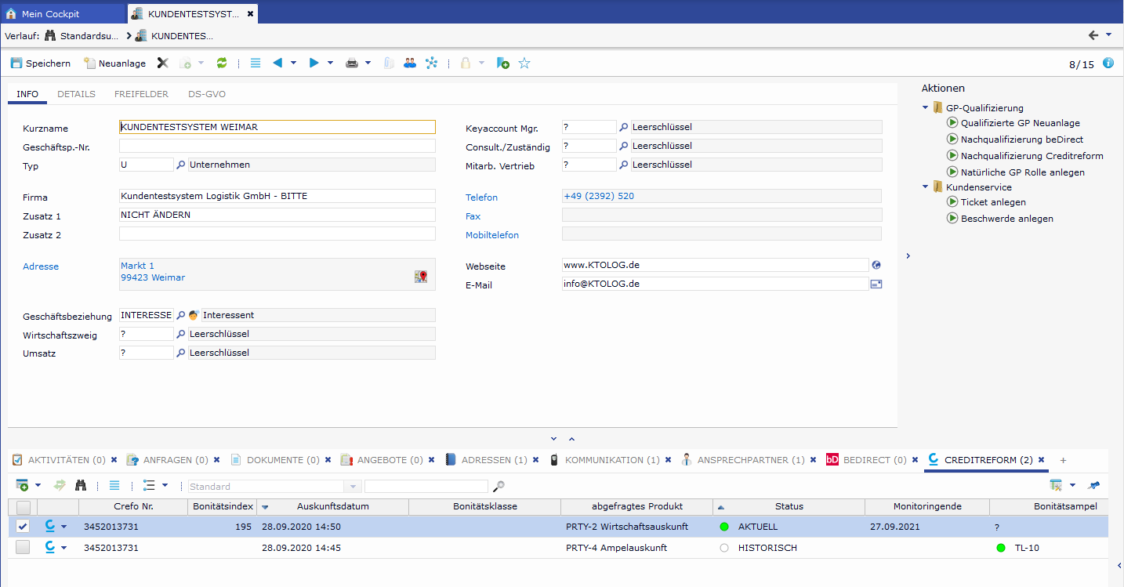Click the pin icon right of the list toolbar
The image size is (1124, 587).
click(x=1093, y=486)
